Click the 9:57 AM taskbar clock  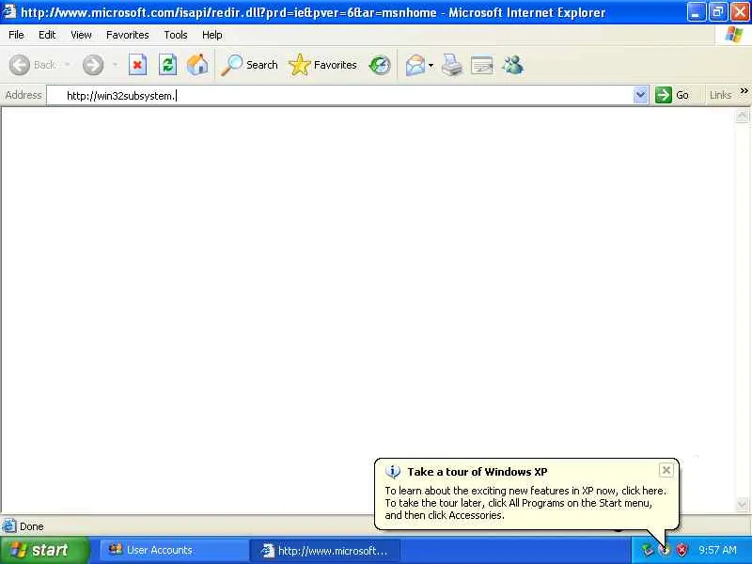click(717, 550)
